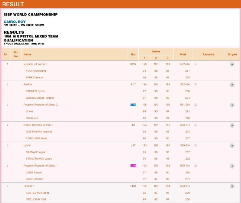The height and width of the screenshot is (203, 241).
Task: Select athlete ROSTAMIYAN Haniyeh
Action: pos(39,132)
